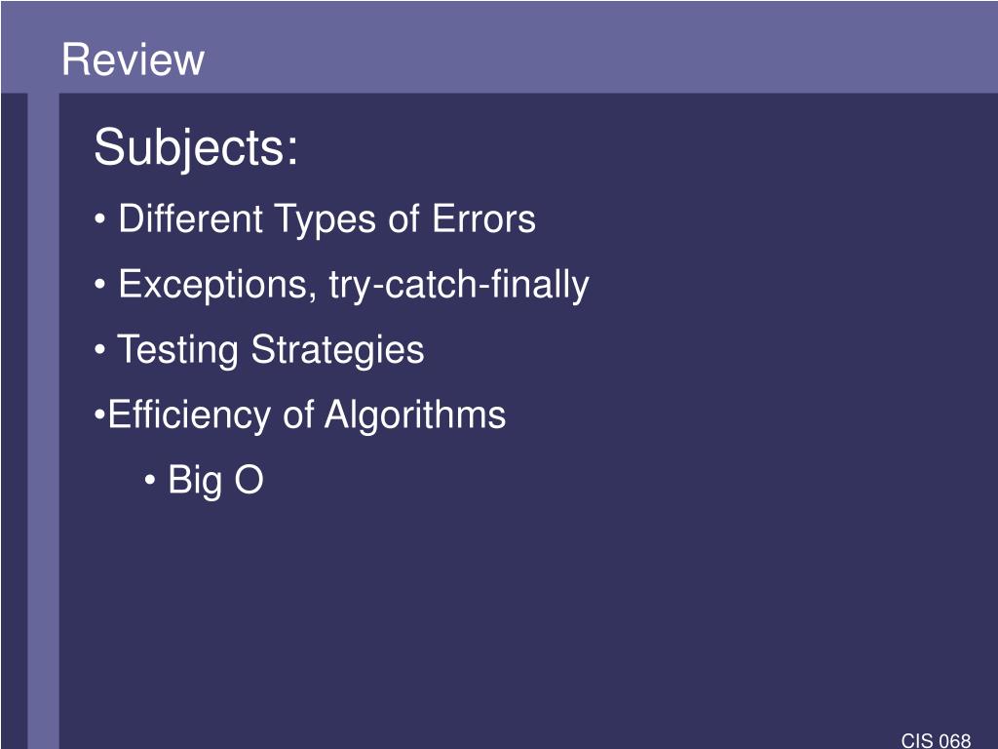Select the "Big O" sub-bullet text
Screen dimensions: 998x749
[215, 480]
